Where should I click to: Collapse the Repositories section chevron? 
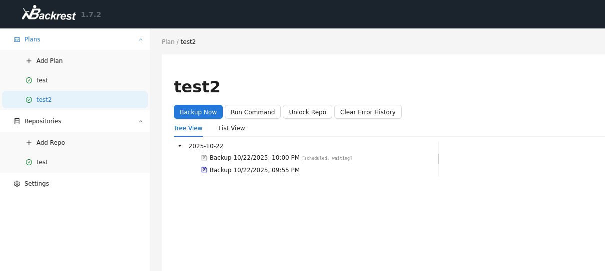(140, 121)
